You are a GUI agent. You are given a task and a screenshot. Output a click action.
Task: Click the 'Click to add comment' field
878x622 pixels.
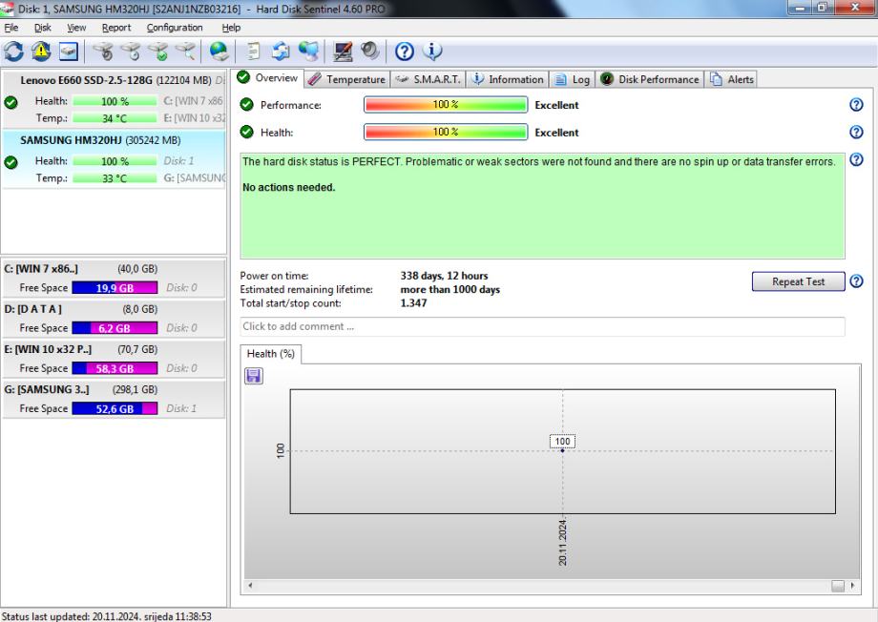click(542, 326)
